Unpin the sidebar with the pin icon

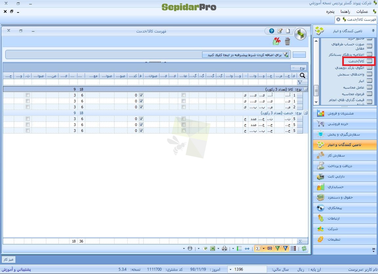point(373,31)
